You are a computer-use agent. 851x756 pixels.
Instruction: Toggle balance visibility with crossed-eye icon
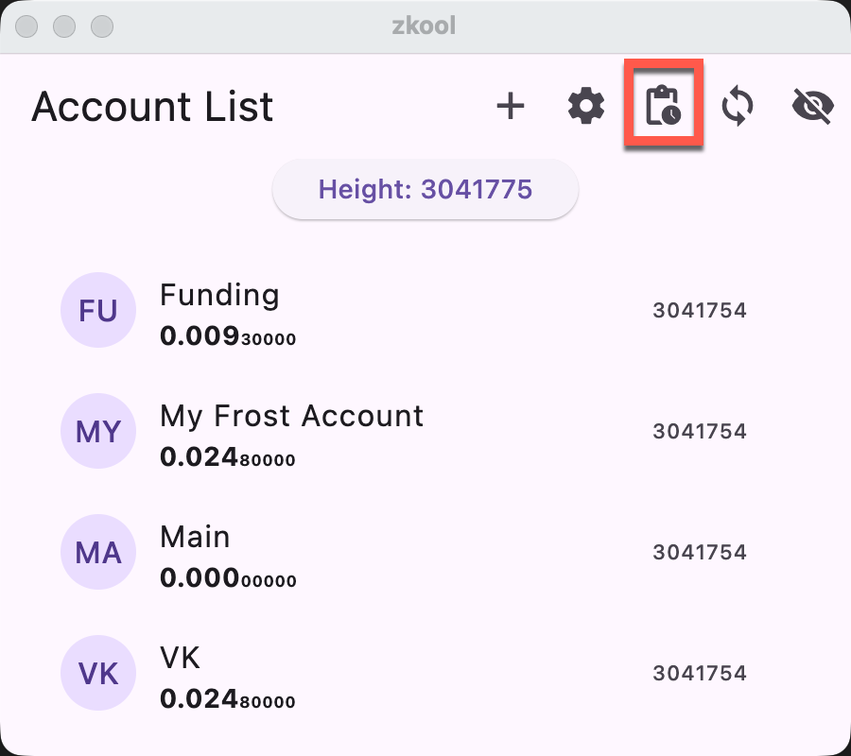812,107
